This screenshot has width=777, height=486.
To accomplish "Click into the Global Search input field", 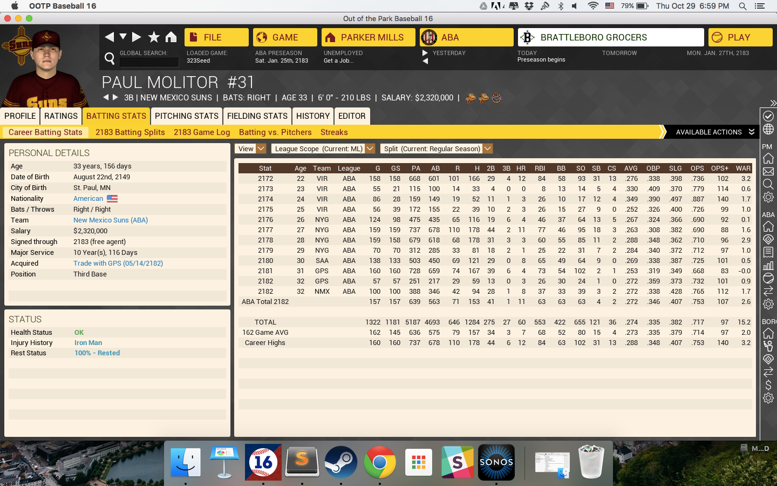I will point(149,62).
